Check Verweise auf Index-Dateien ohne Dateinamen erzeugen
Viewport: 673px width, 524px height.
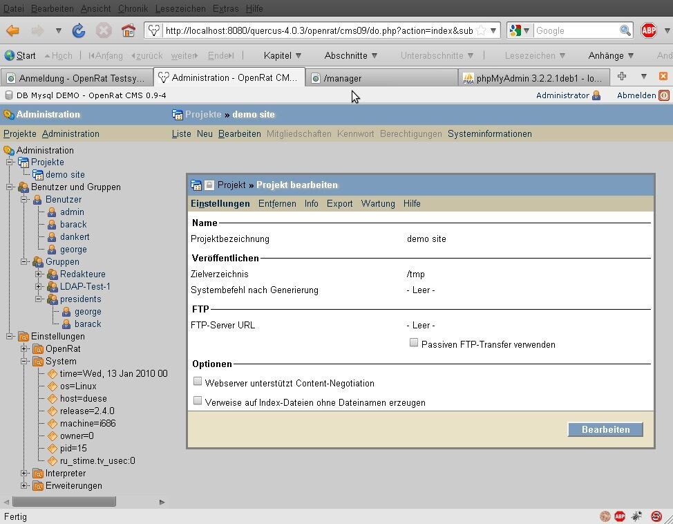click(198, 400)
